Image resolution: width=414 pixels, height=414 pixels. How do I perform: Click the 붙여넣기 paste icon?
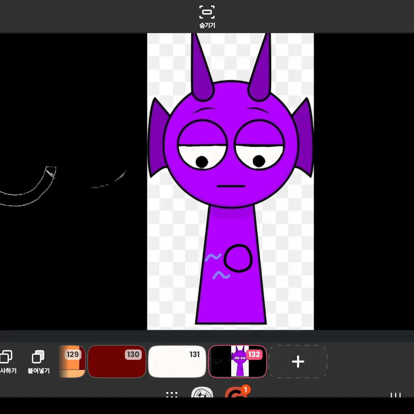(38, 356)
